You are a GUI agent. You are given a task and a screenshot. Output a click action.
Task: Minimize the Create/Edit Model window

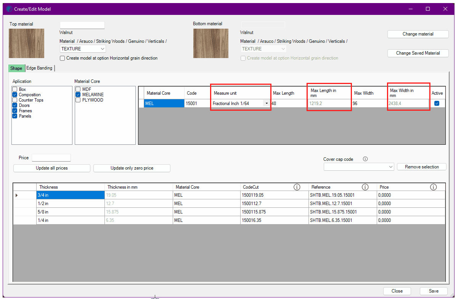(x=411, y=9)
